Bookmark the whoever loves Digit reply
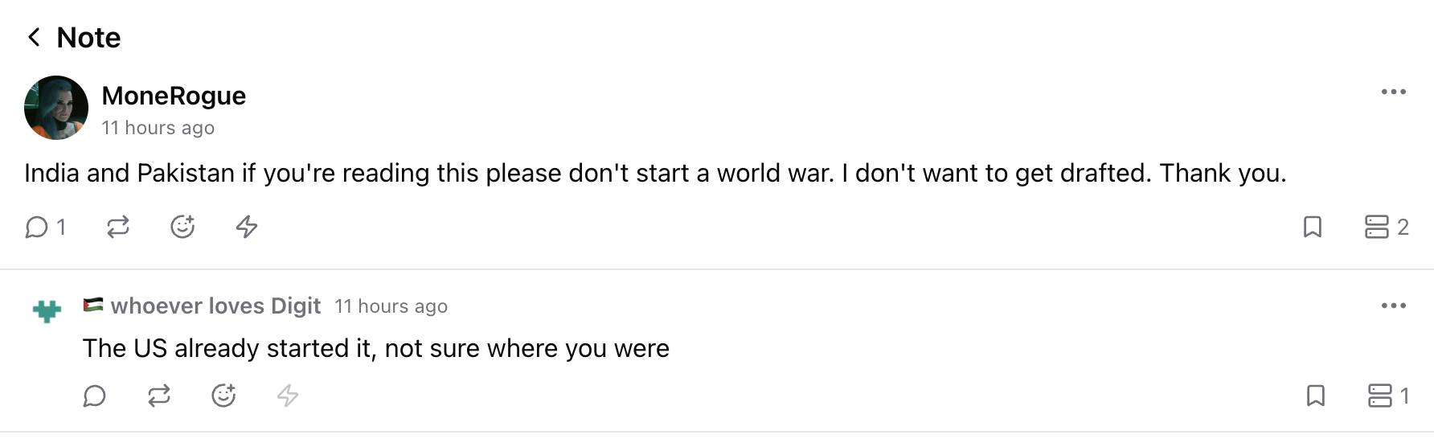The width and height of the screenshot is (1434, 447). coord(1316,396)
